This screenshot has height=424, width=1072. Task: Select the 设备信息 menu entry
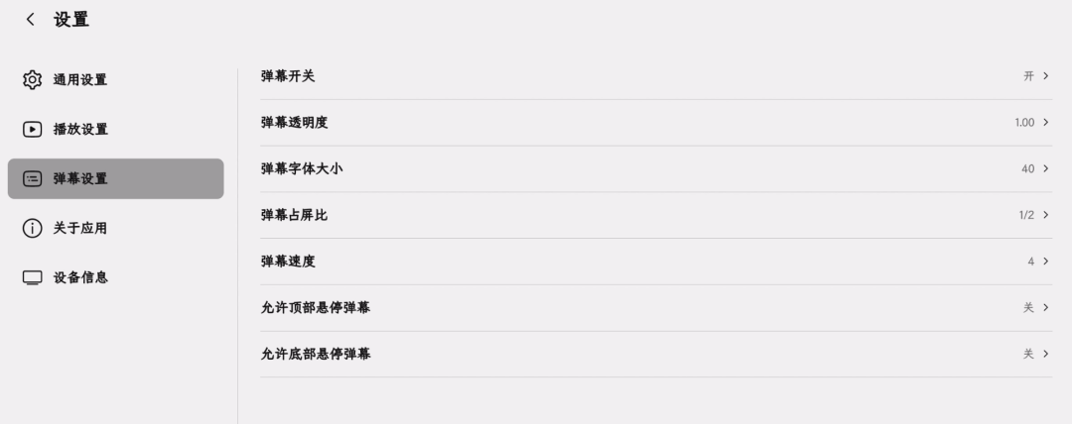coord(80,277)
